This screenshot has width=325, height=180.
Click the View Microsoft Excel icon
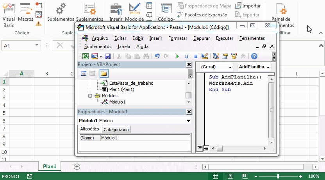[86, 56]
